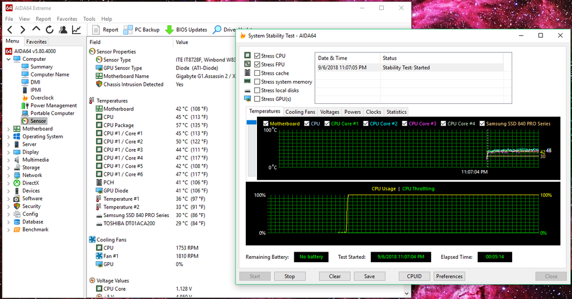
Task: Switch to the Favorites tab
Action: click(36, 41)
